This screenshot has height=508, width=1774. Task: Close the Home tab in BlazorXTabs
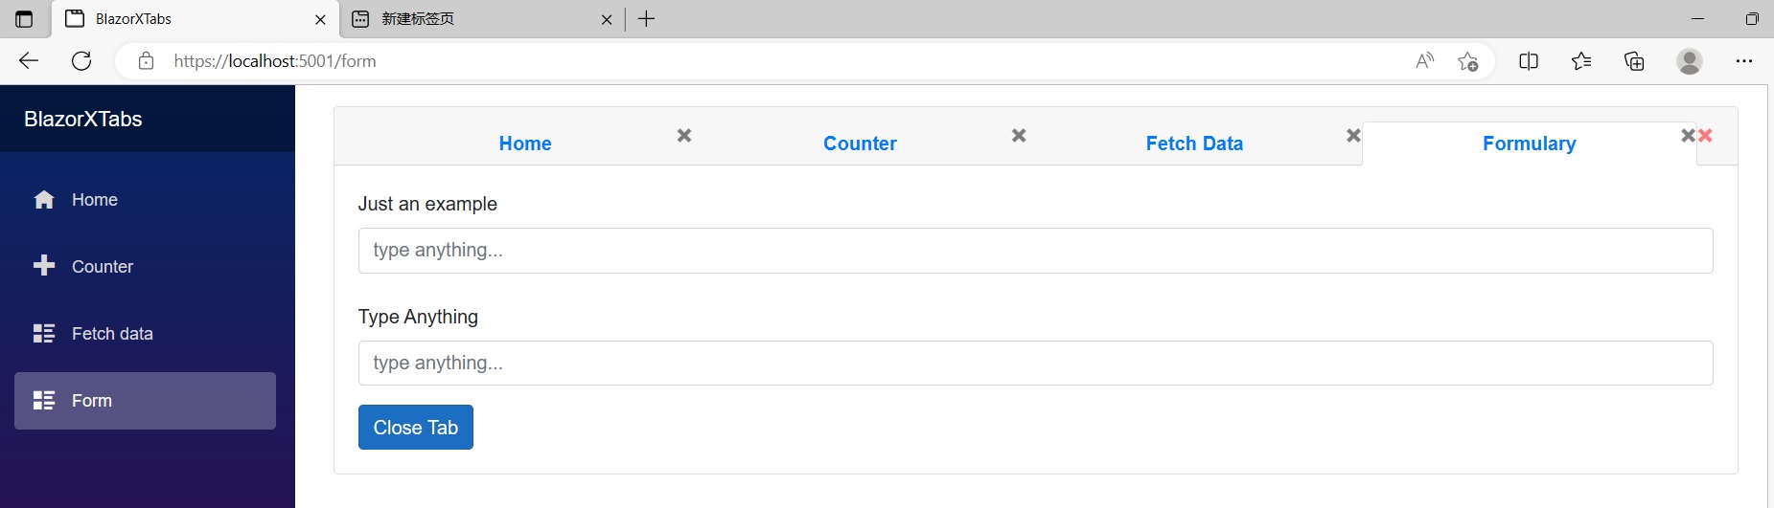coord(684,136)
